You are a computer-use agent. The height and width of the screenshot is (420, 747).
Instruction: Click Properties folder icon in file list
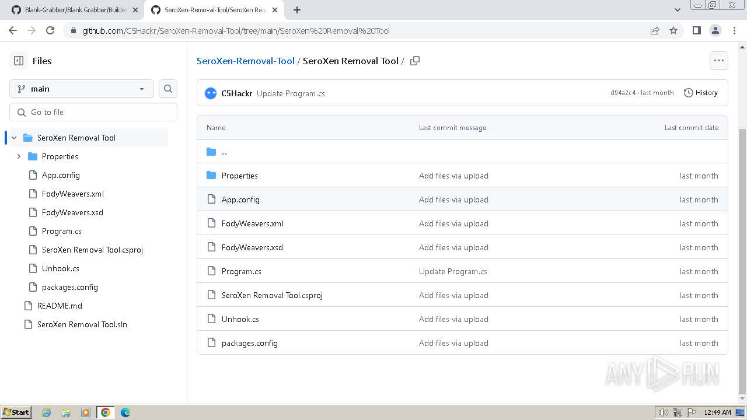(x=211, y=176)
